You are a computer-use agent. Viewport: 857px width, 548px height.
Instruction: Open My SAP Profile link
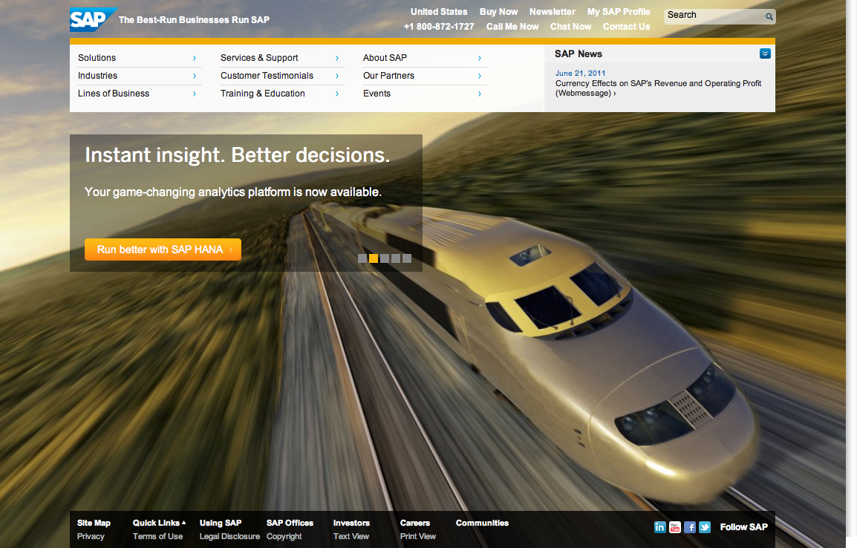pyautogui.click(x=619, y=11)
